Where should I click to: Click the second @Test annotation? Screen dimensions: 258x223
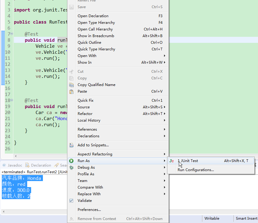(x=31, y=100)
